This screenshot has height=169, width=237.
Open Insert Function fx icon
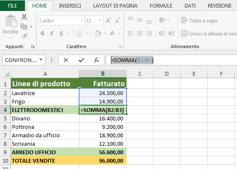coord(96,60)
